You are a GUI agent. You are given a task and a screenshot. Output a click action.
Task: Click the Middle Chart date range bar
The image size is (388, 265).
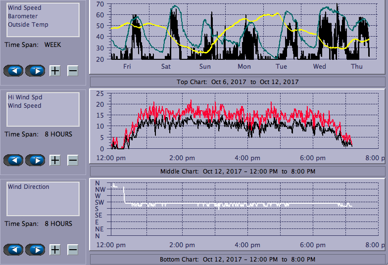(x=237, y=172)
